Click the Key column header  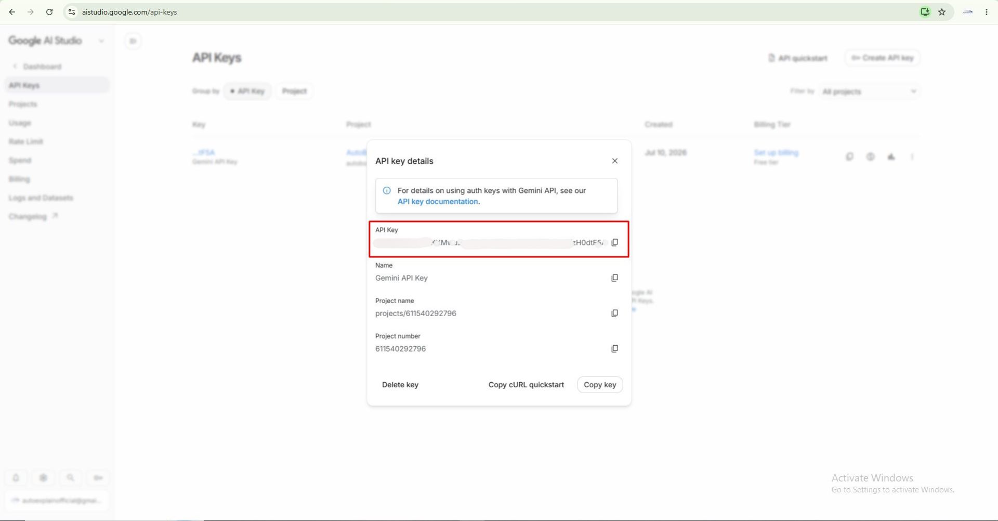pos(199,124)
